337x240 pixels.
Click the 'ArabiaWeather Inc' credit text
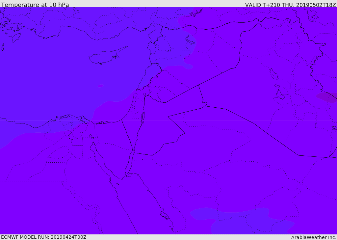pos(313,237)
